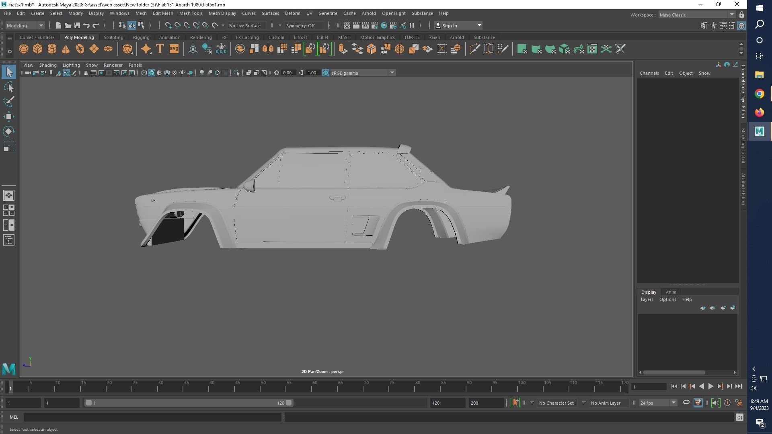Open the sRGB gamma view transform dropdown
Screen dimensions: 772x434
pyautogui.click(x=363, y=73)
